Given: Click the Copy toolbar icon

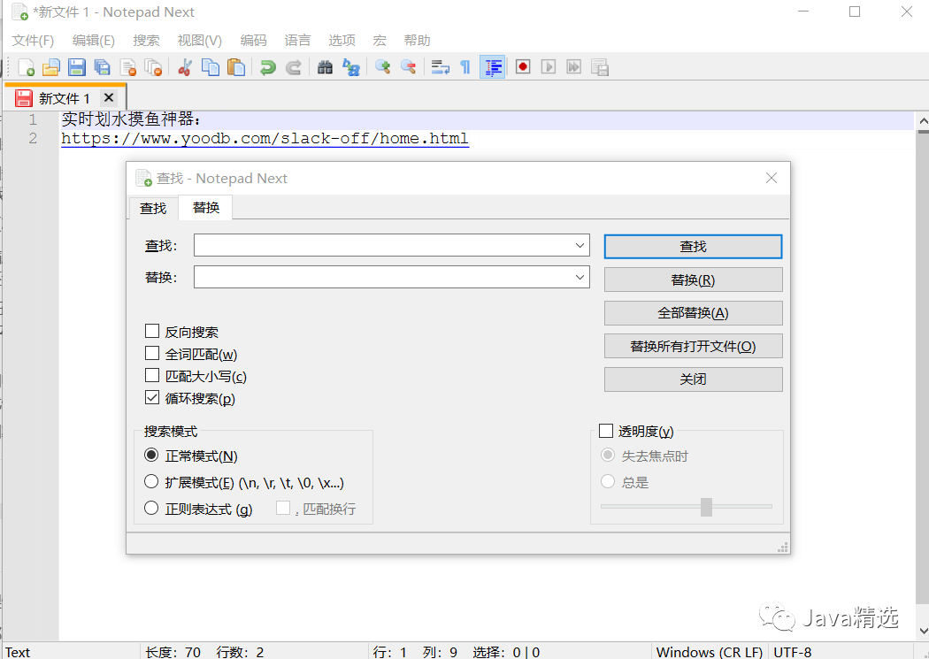Looking at the screenshot, I should point(211,67).
